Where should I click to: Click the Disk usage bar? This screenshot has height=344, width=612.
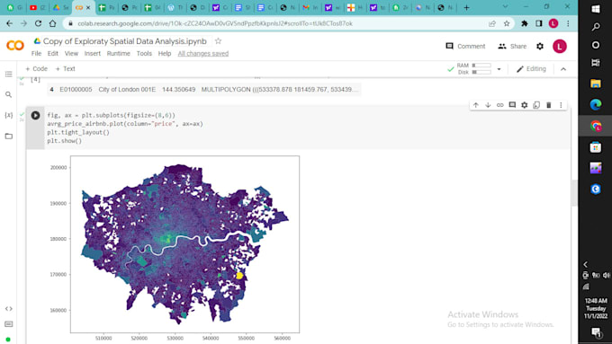pyautogui.click(x=481, y=72)
